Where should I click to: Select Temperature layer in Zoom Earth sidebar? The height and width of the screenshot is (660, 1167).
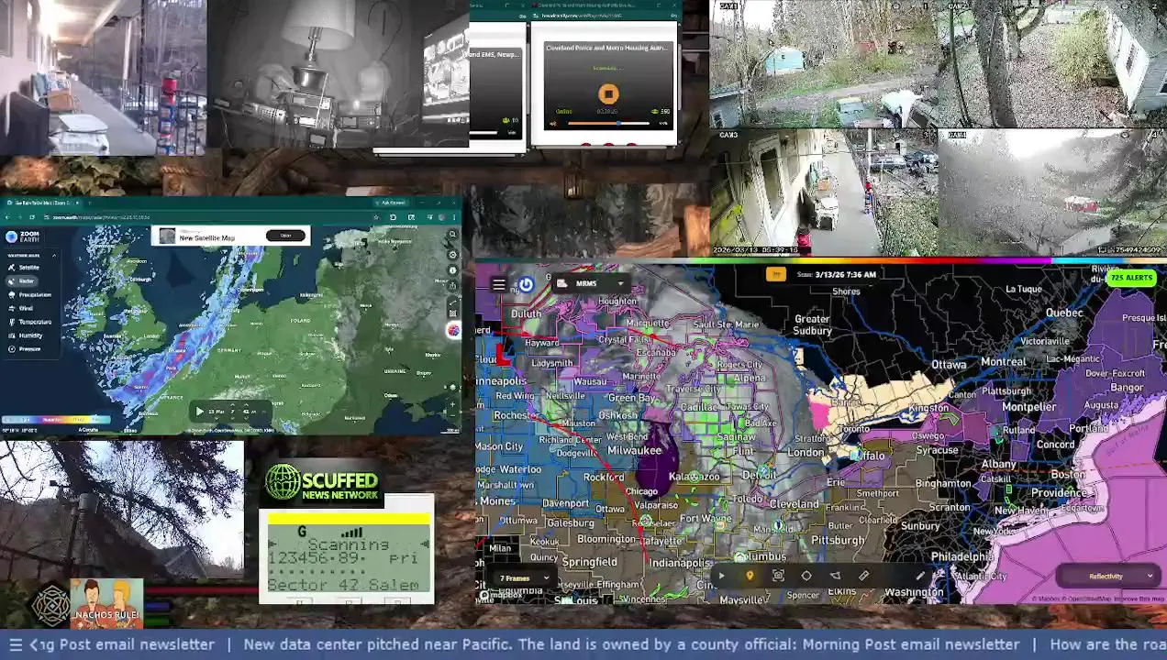pyautogui.click(x=30, y=322)
